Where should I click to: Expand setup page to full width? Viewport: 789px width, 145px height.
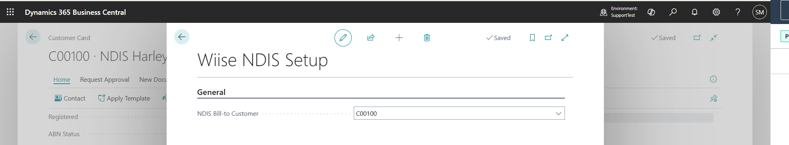565,38
